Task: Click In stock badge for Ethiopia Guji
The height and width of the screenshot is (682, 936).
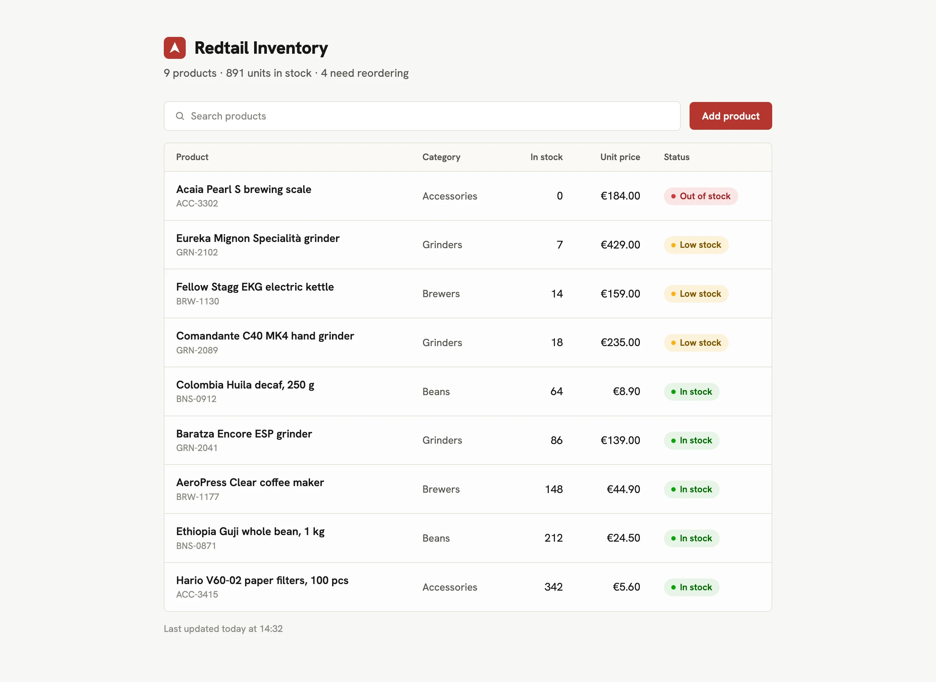Action: (x=691, y=538)
